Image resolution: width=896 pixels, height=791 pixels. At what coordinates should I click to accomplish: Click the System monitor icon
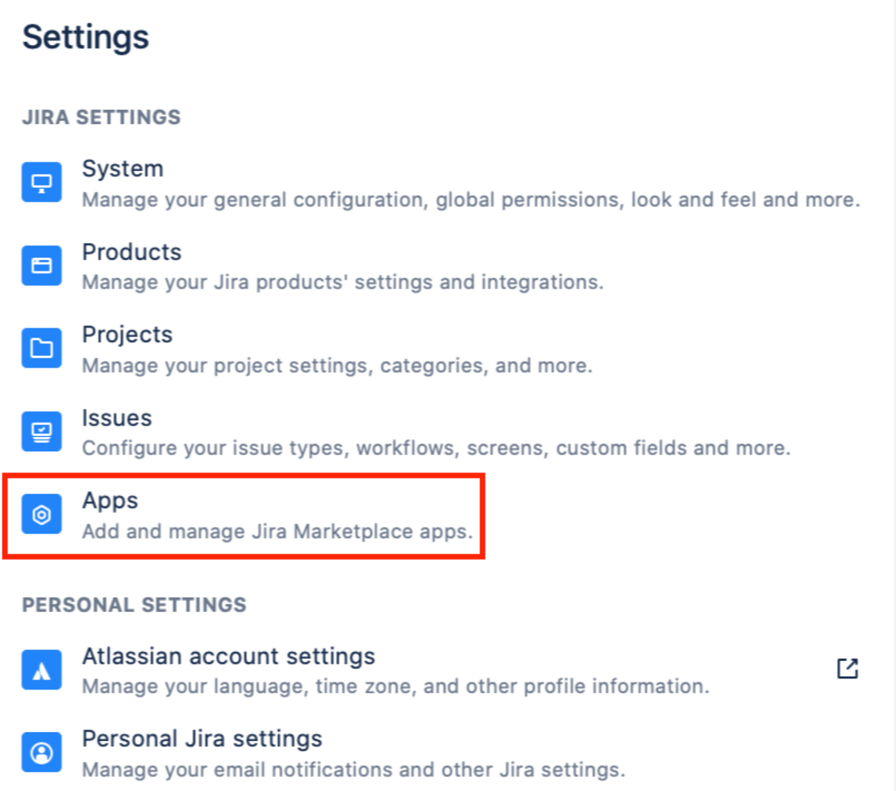coord(41,182)
